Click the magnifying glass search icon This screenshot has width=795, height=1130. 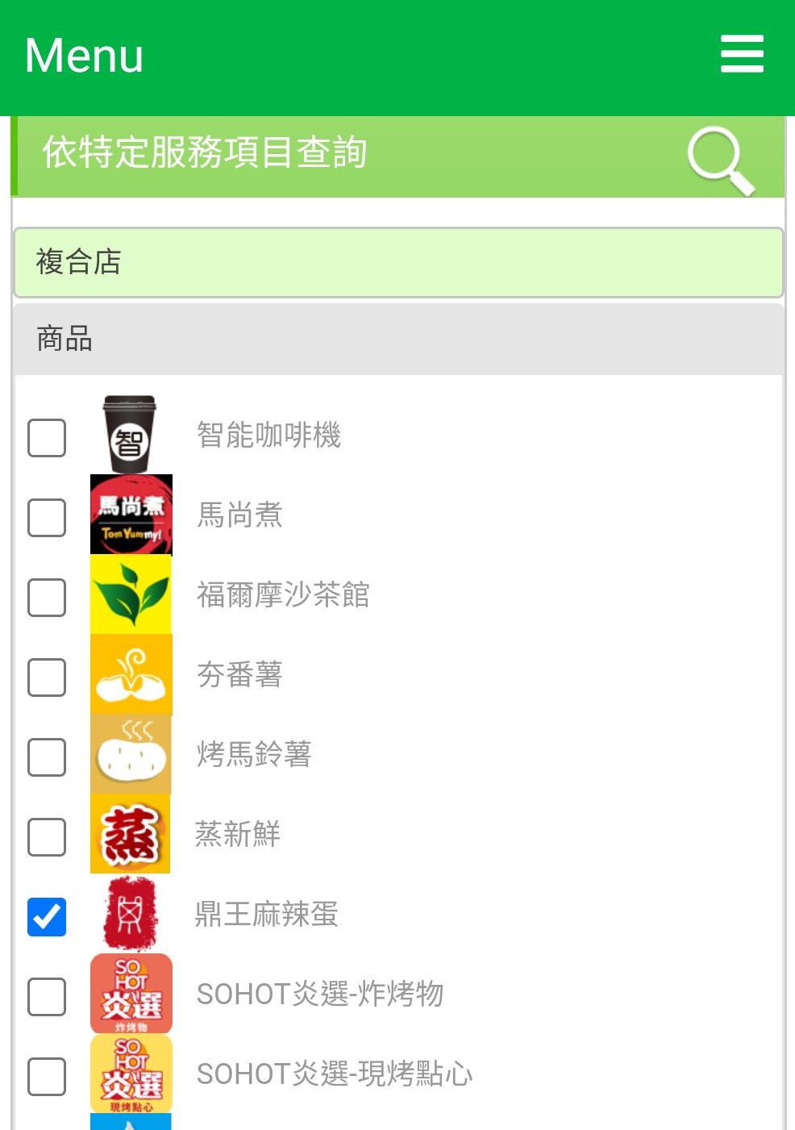tap(720, 159)
